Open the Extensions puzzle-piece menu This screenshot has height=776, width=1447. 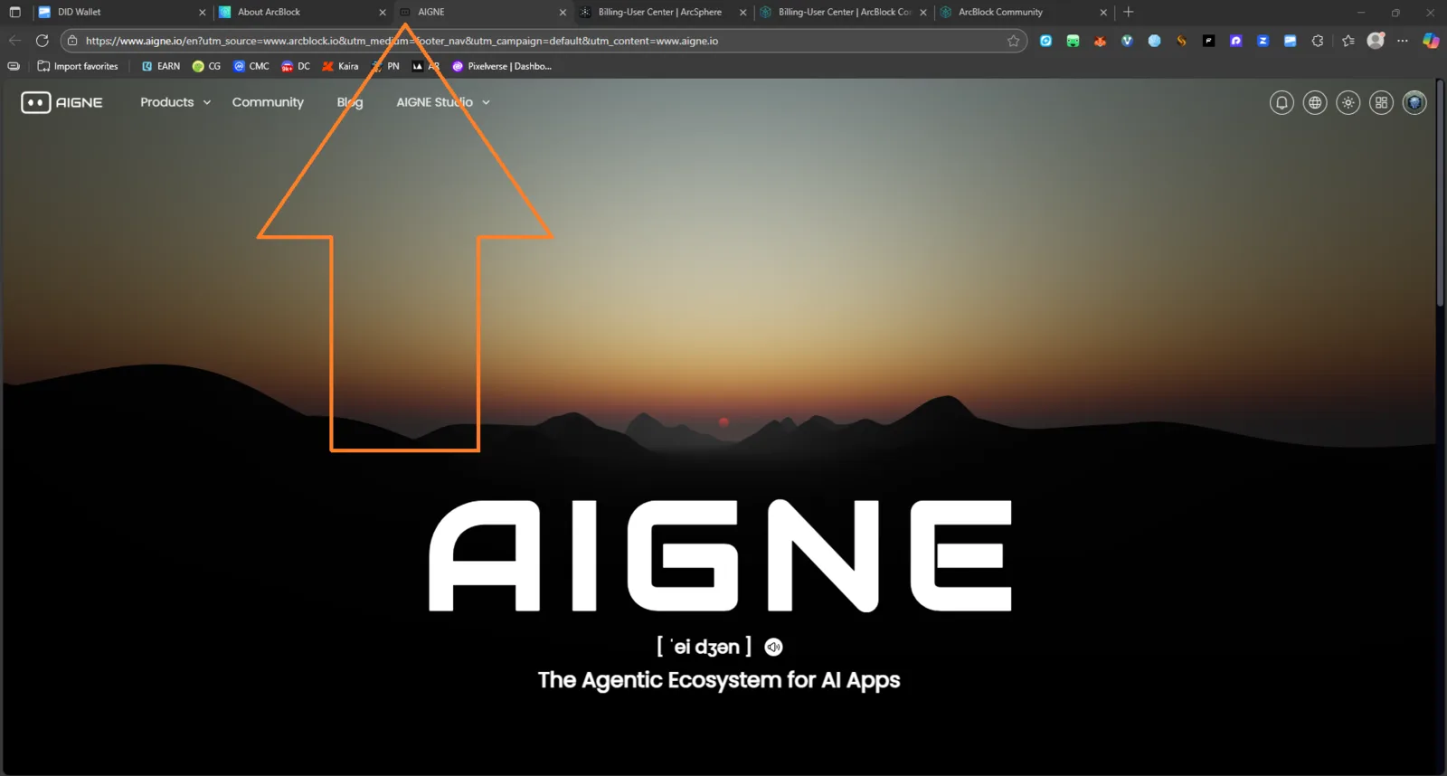pos(1318,41)
